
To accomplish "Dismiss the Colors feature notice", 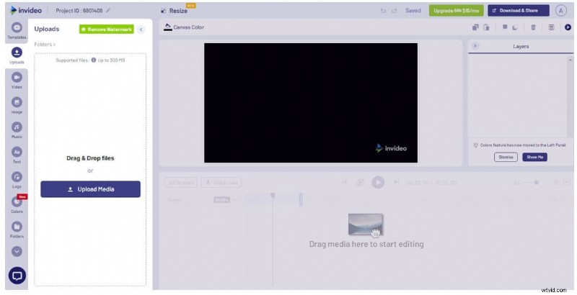I will pos(506,157).
